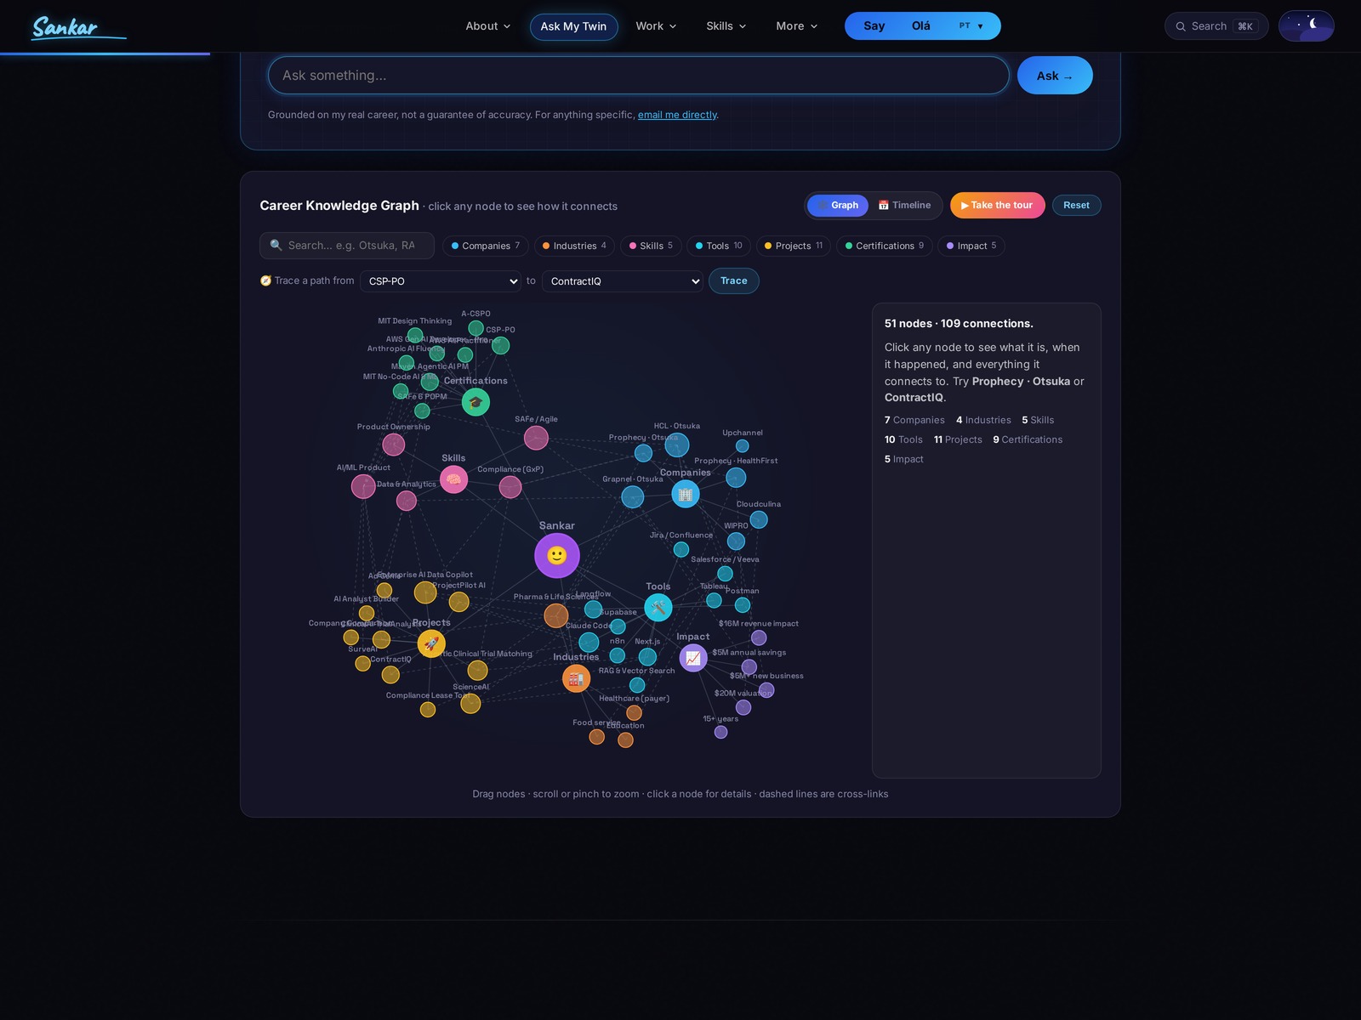The width and height of the screenshot is (1361, 1020).
Task: Expand the More menu
Action: point(797,26)
